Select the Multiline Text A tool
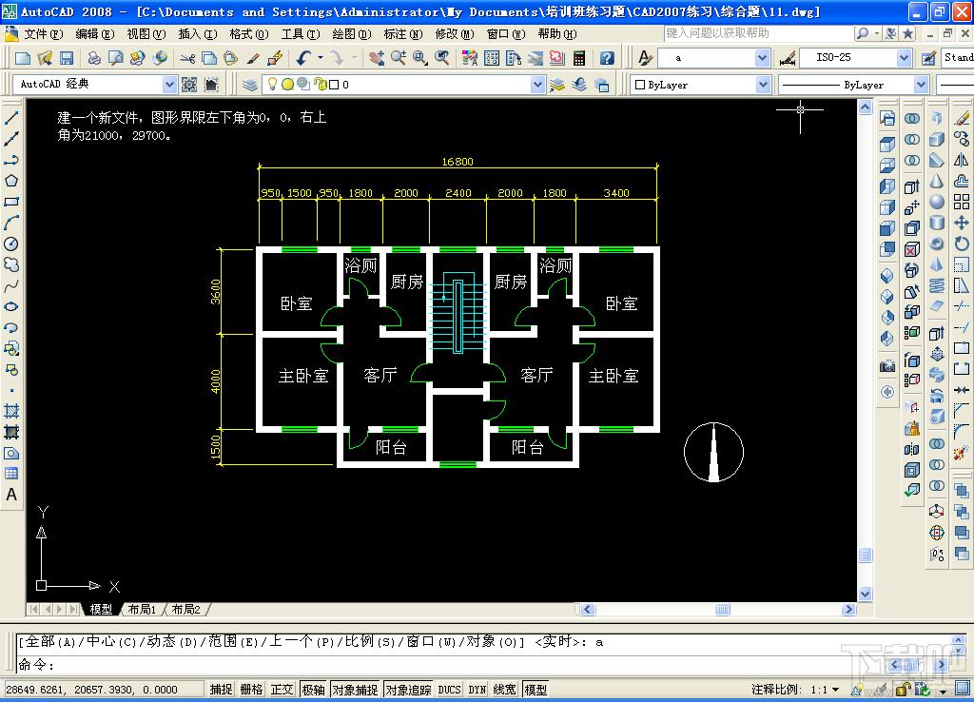 [11, 495]
